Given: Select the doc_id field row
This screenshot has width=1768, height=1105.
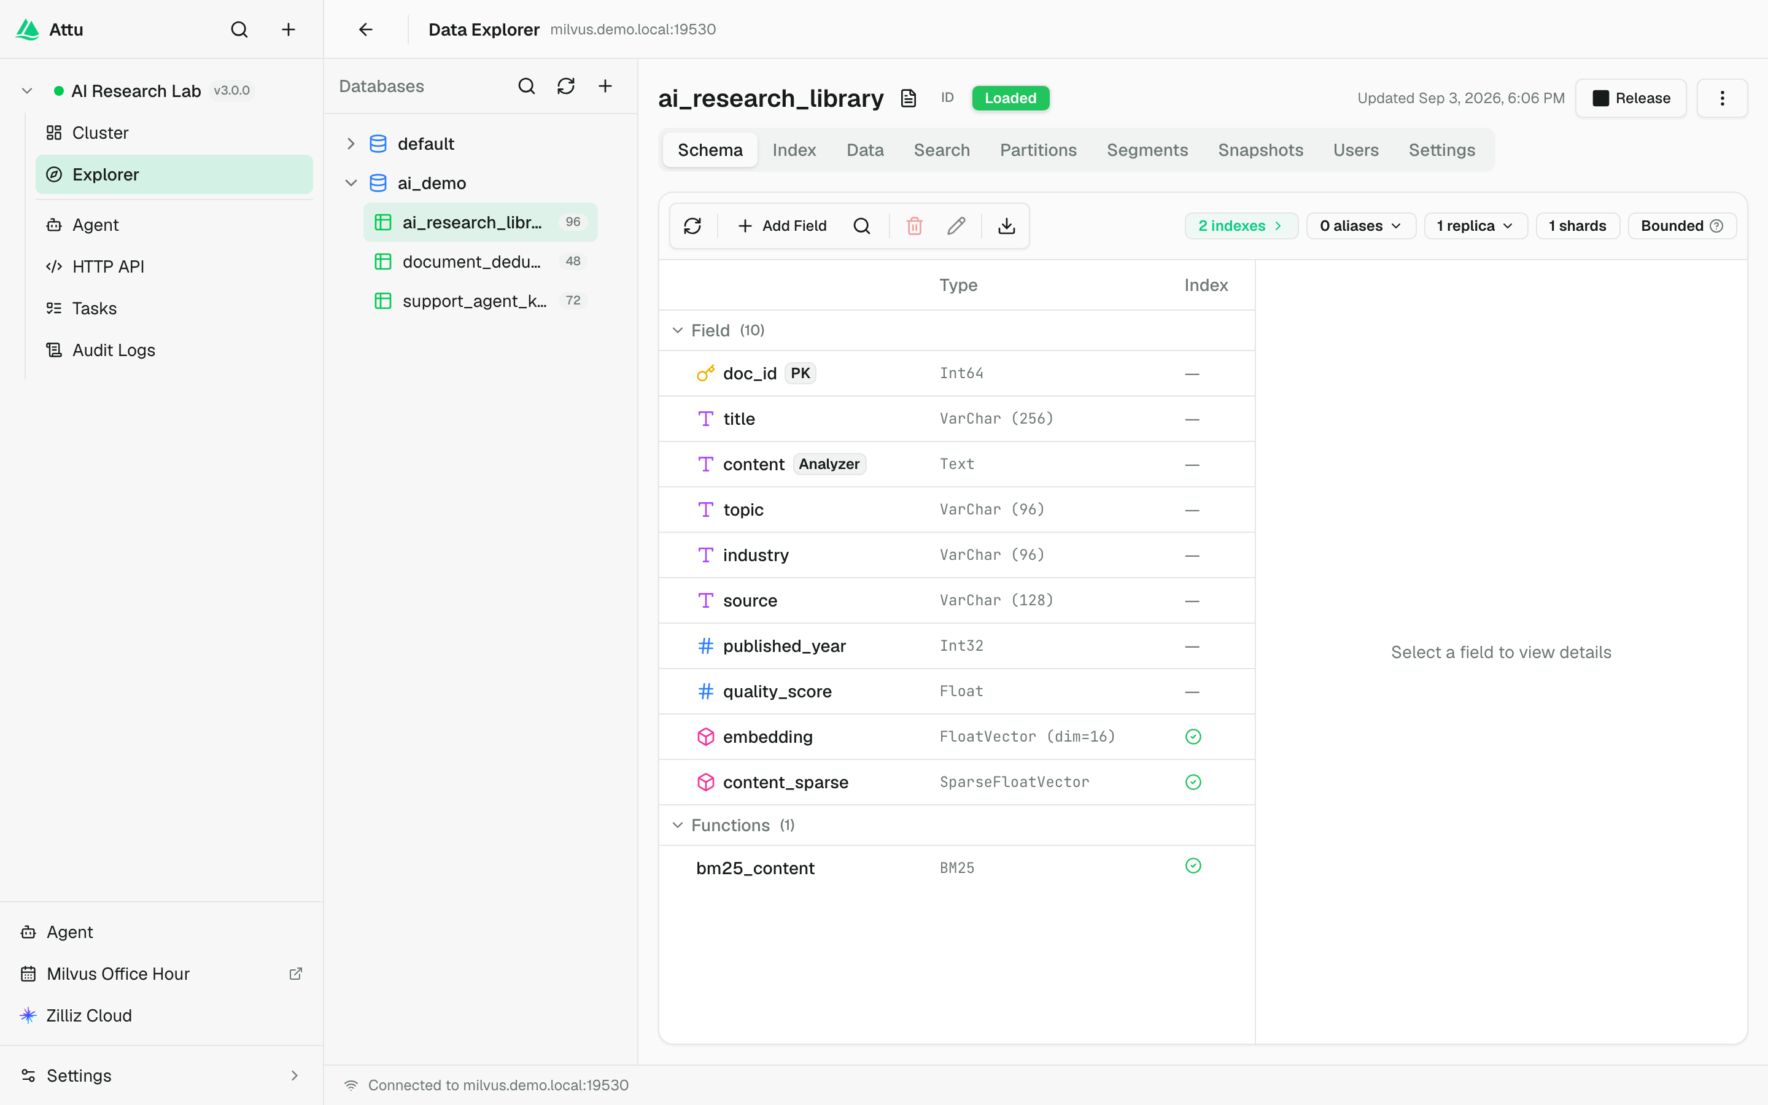Looking at the screenshot, I should tap(956, 373).
